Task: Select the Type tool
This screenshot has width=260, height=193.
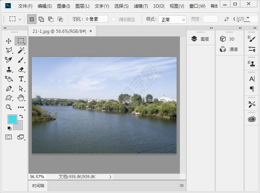Action: pos(21,79)
